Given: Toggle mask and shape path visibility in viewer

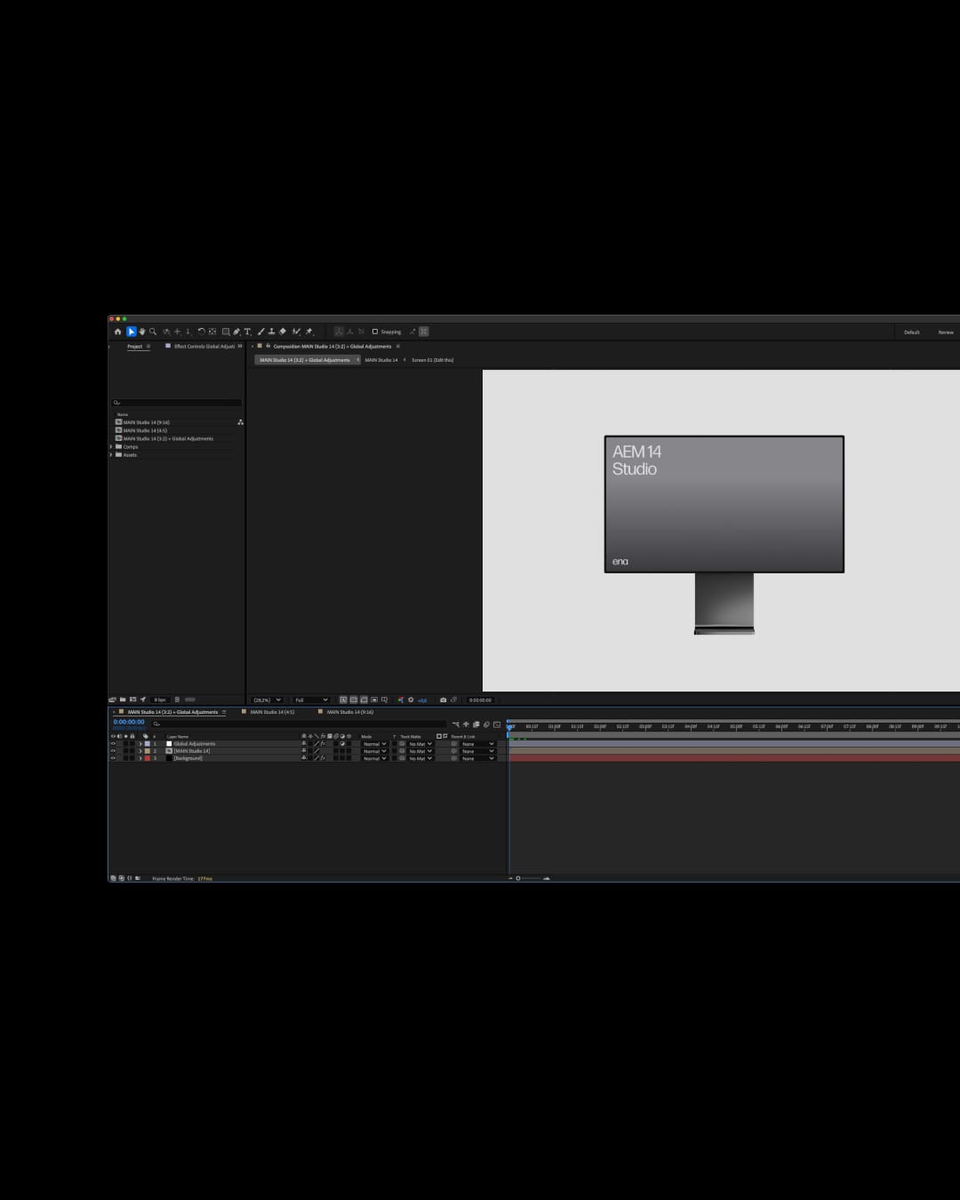Looking at the screenshot, I should [x=364, y=700].
